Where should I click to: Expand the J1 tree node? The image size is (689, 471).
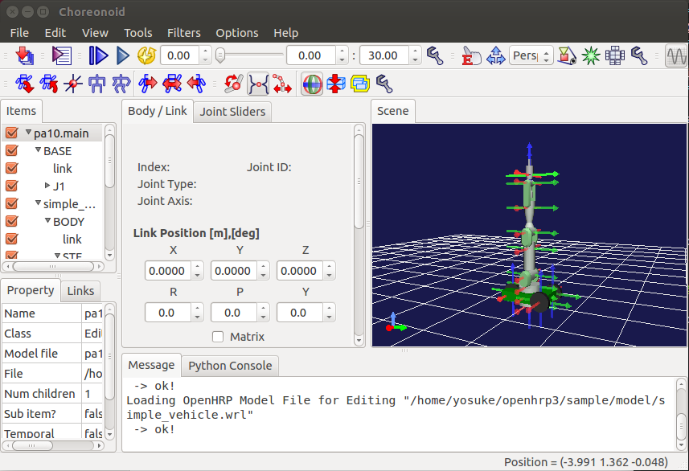pos(47,186)
